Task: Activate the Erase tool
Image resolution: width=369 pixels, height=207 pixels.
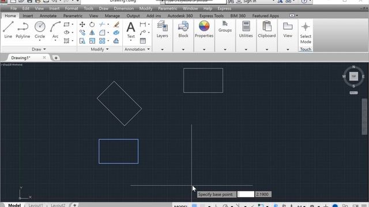Action: click(x=116, y=24)
